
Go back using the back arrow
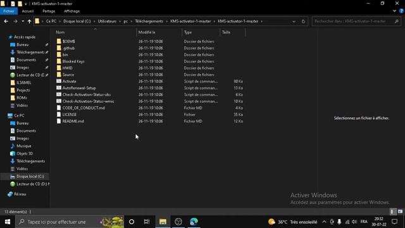[x=6, y=21]
